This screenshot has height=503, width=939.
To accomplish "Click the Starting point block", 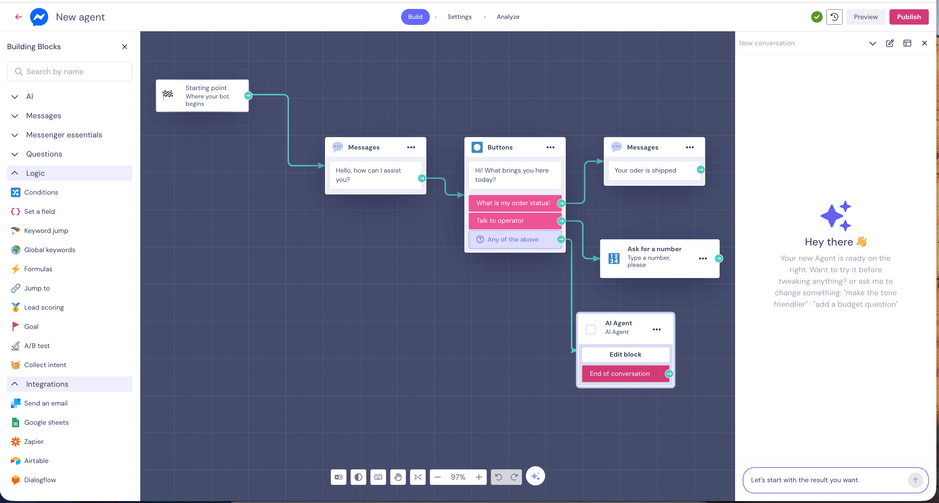I will [x=202, y=96].
